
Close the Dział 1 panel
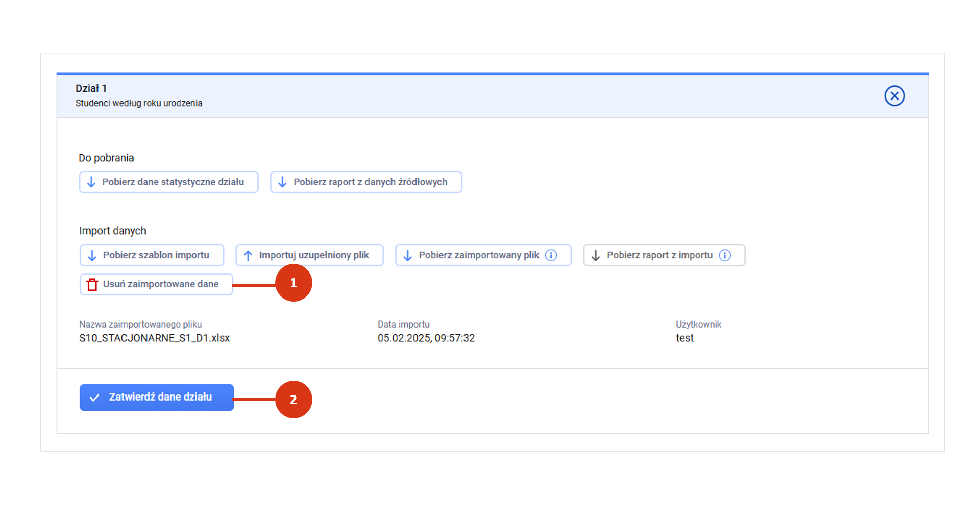(x=894, y=96)
